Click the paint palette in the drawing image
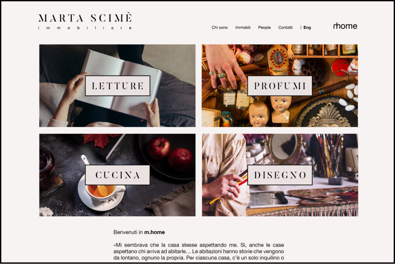 point(327,195)
